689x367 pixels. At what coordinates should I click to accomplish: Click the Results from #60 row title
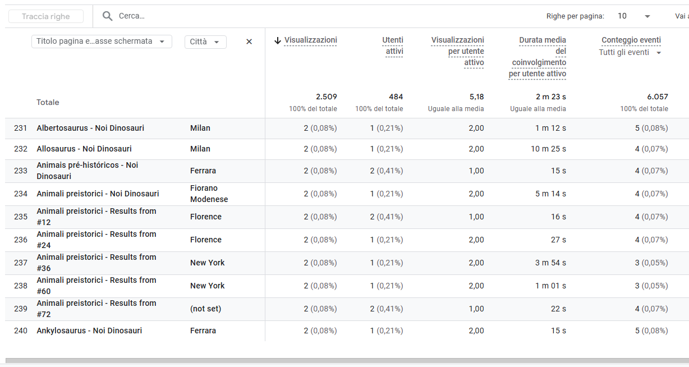click(97, 286)
